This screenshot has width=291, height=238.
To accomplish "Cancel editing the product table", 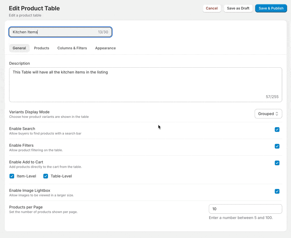I will 212,8.
